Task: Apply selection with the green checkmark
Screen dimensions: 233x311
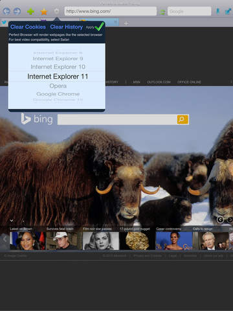Action: click(x=99, y=27)
